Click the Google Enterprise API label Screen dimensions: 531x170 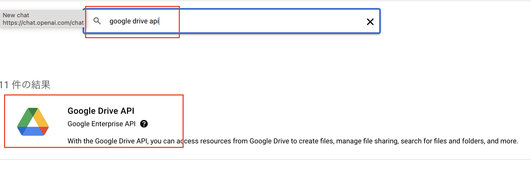(101, 124)
